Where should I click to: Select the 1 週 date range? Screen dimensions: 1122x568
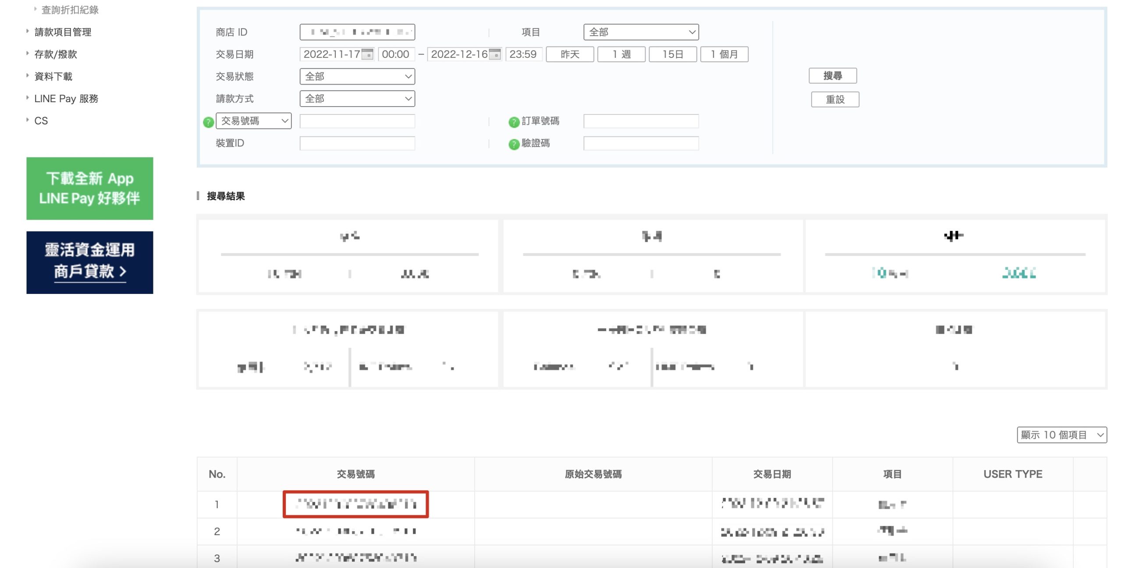tap(621, 54)
